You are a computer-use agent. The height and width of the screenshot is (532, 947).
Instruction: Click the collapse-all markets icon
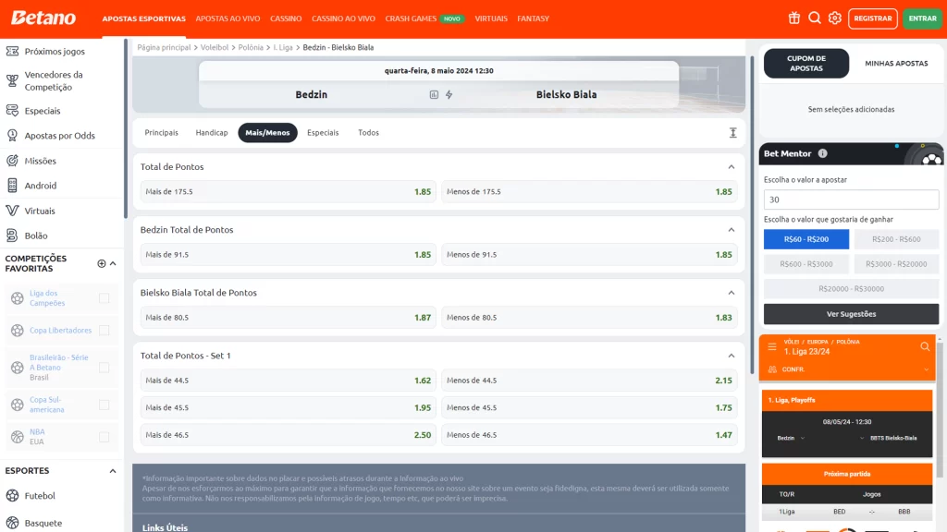click(732, 133)
